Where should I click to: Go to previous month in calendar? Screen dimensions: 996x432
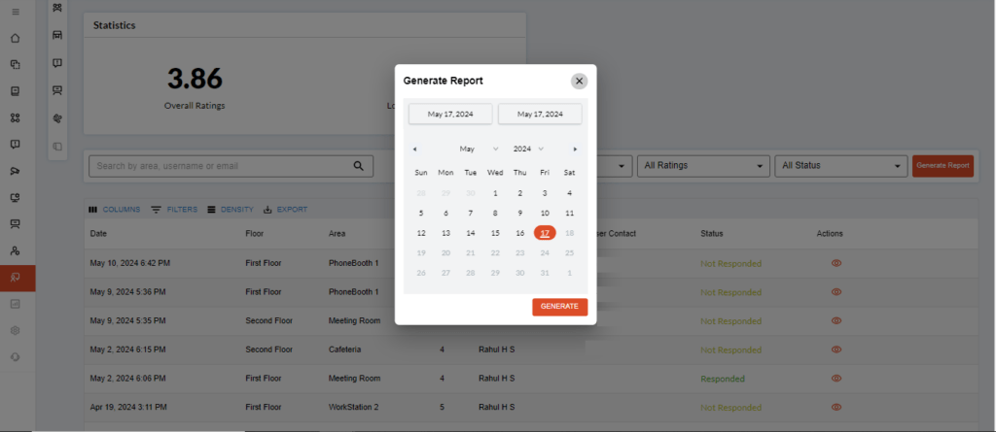click(415, 150)
